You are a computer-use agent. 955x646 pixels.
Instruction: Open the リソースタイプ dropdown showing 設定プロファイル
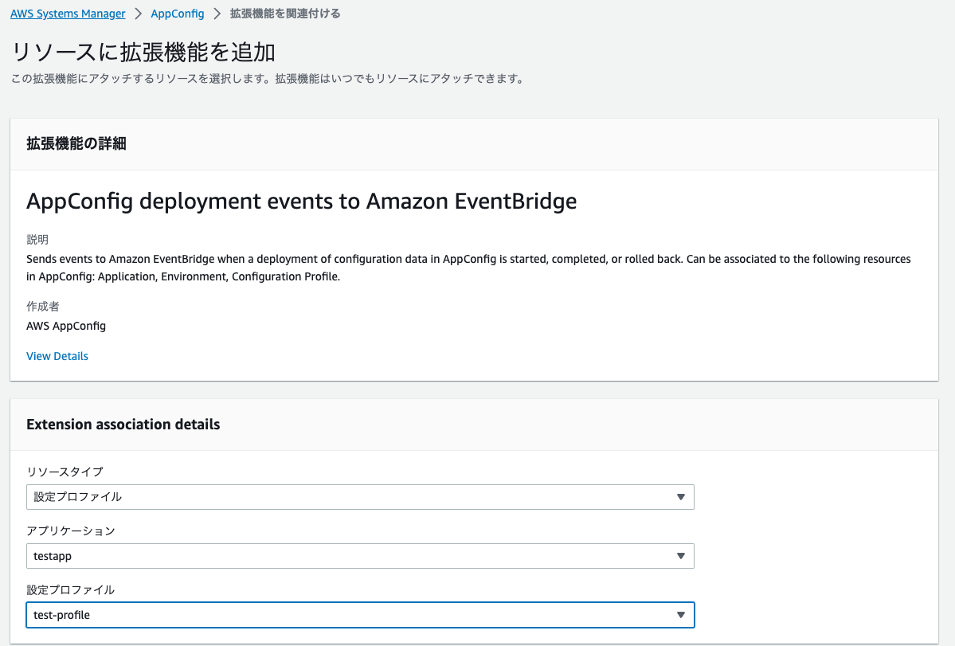tap(360, 497)
